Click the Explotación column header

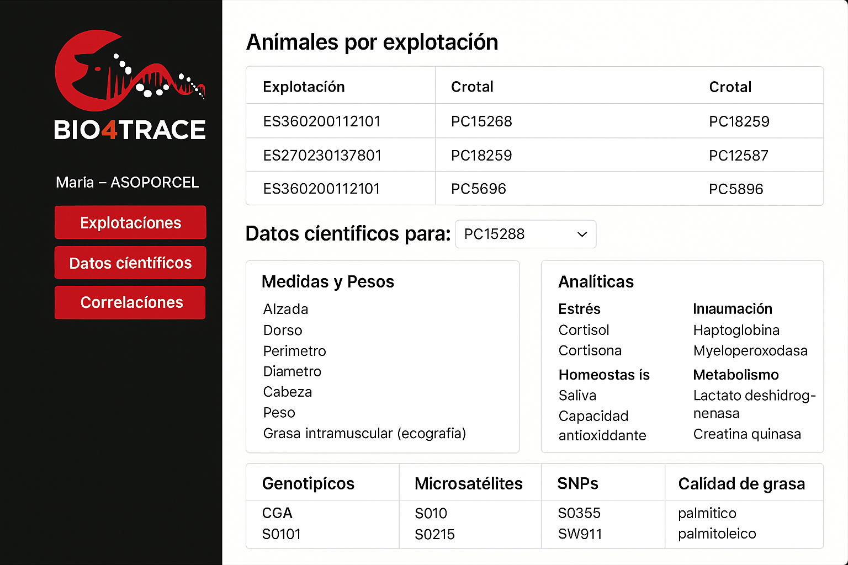point(304,87)
